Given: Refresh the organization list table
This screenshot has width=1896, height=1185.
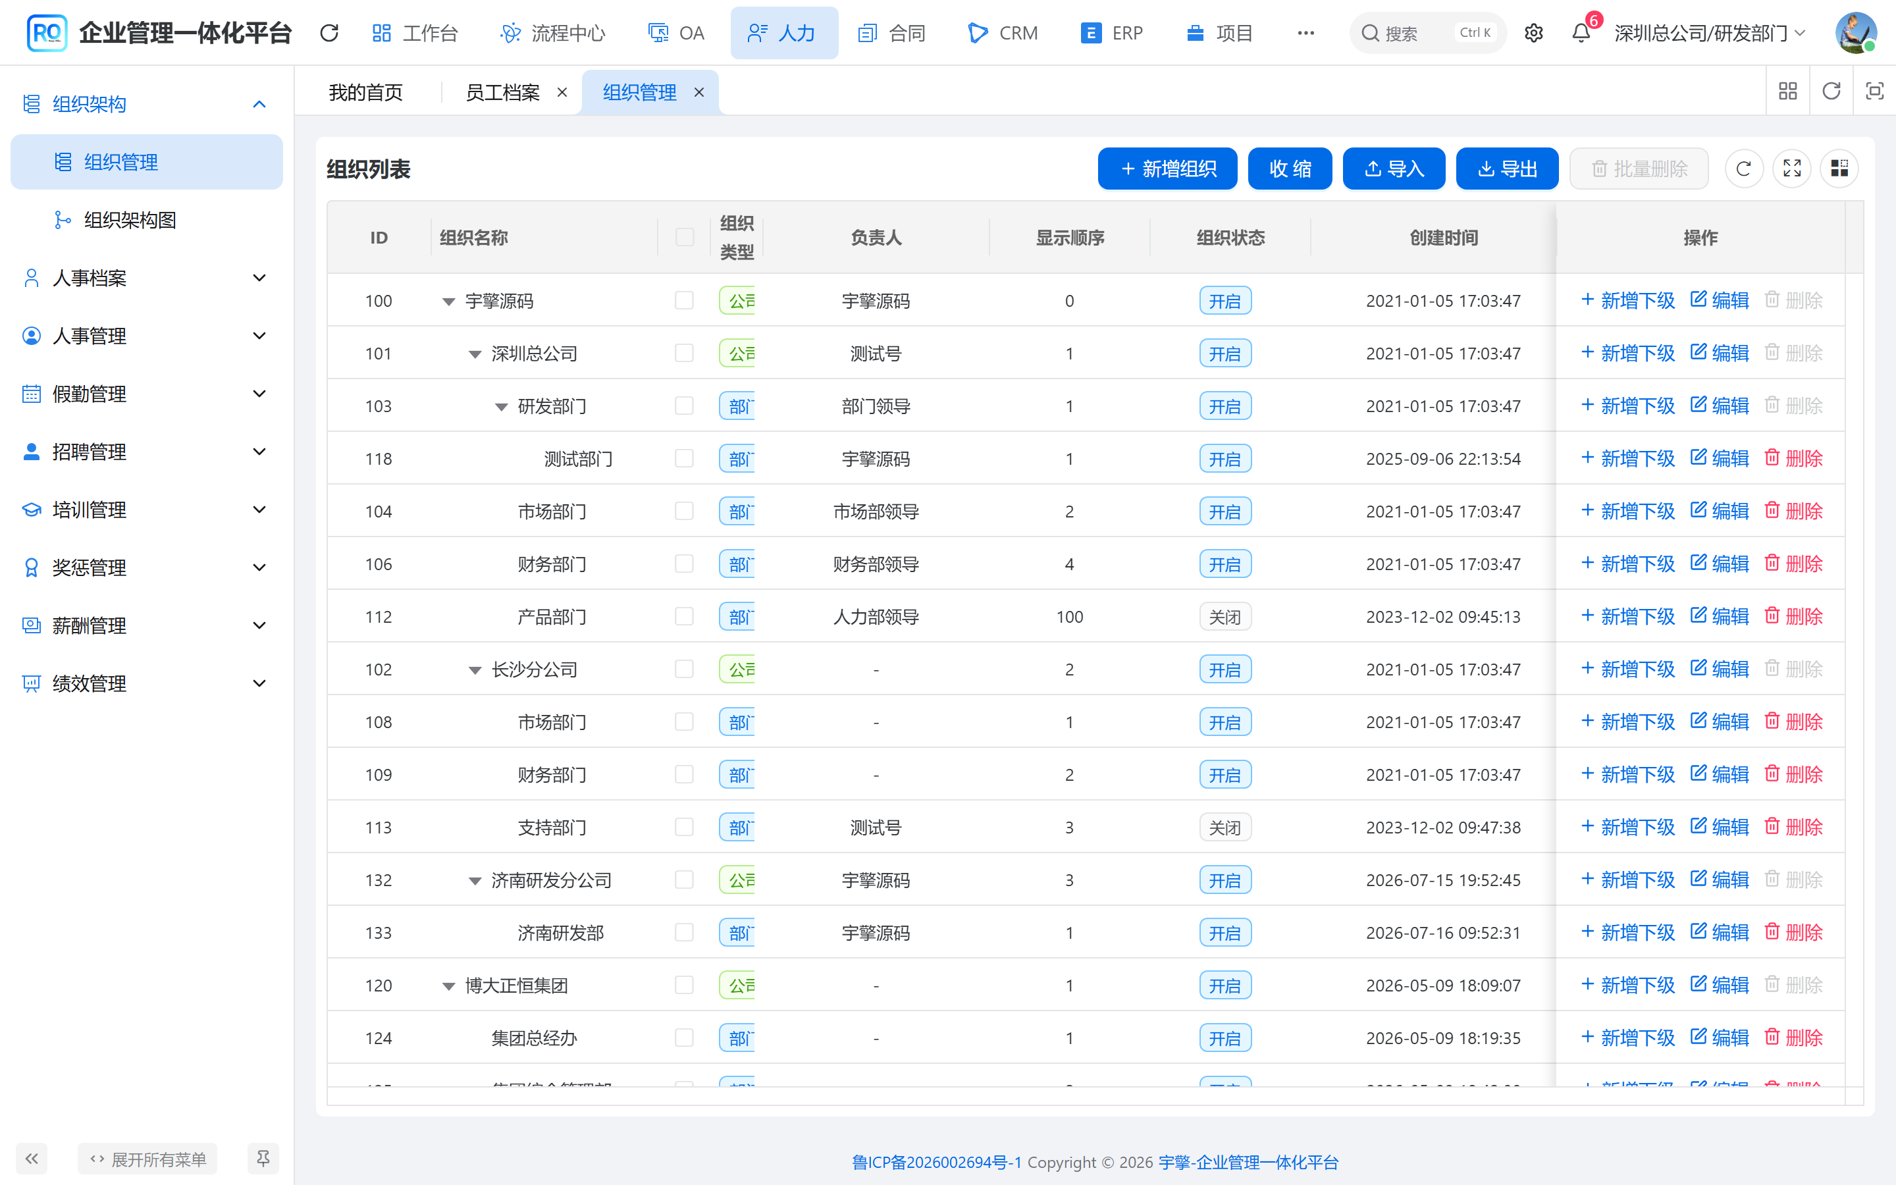Looking at the screenshot, I should [x=1743, y=169].
